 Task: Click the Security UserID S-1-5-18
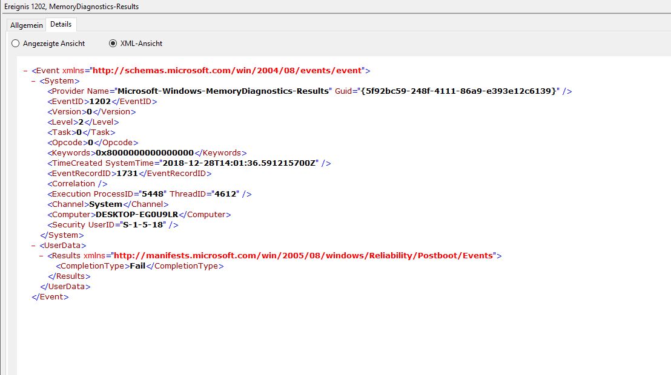143,224
